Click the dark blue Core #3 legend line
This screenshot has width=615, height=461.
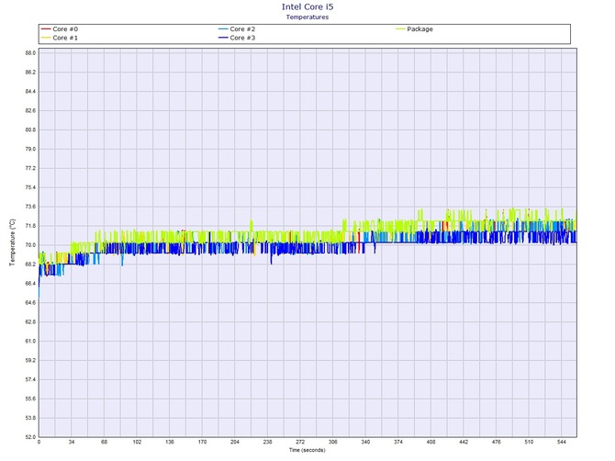223,38
